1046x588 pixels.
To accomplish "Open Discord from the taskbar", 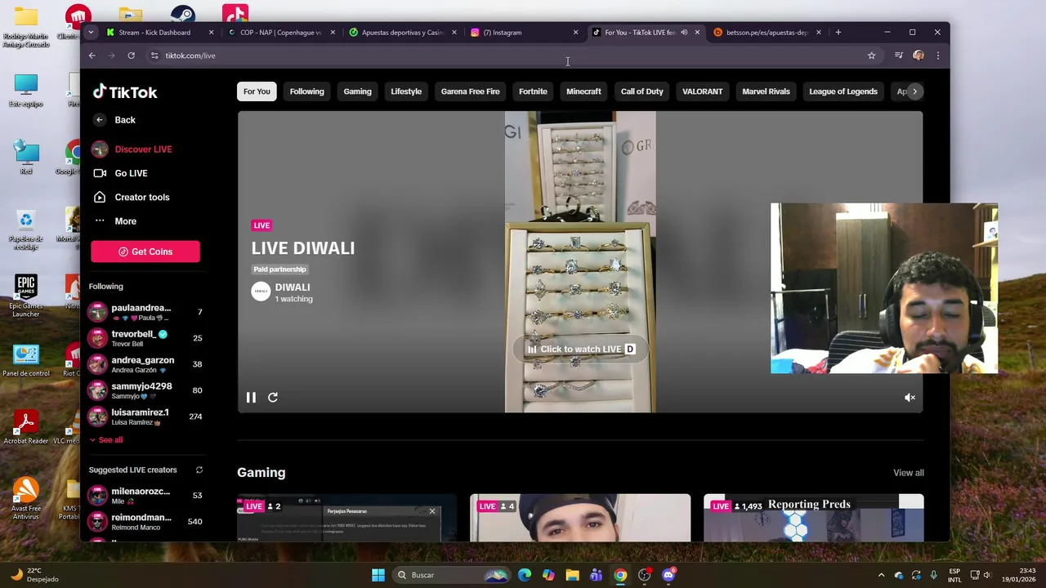I will coord(668,575).
